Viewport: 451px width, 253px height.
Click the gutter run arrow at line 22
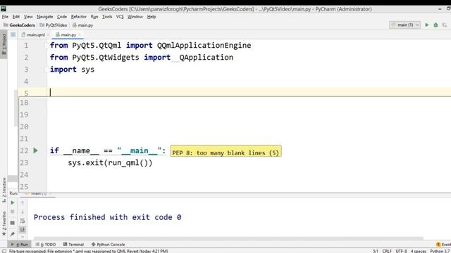pos(36,150)
